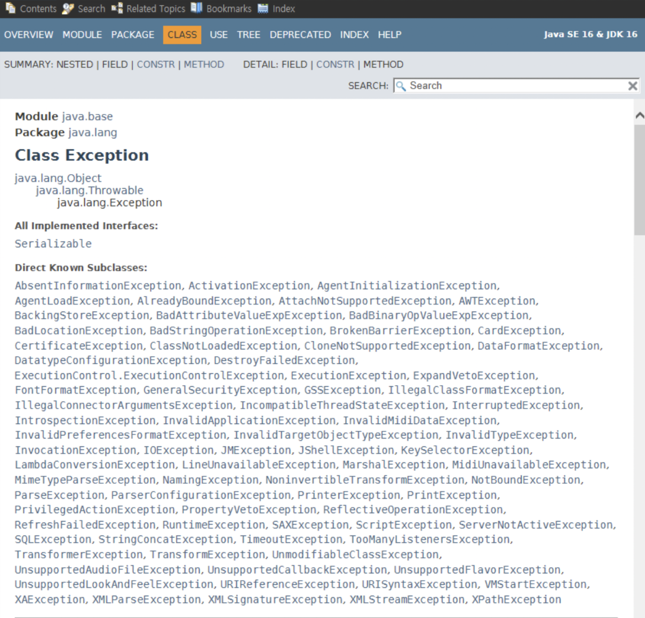
Task: Open DestroyFailedException link
Action: [285, 360]
